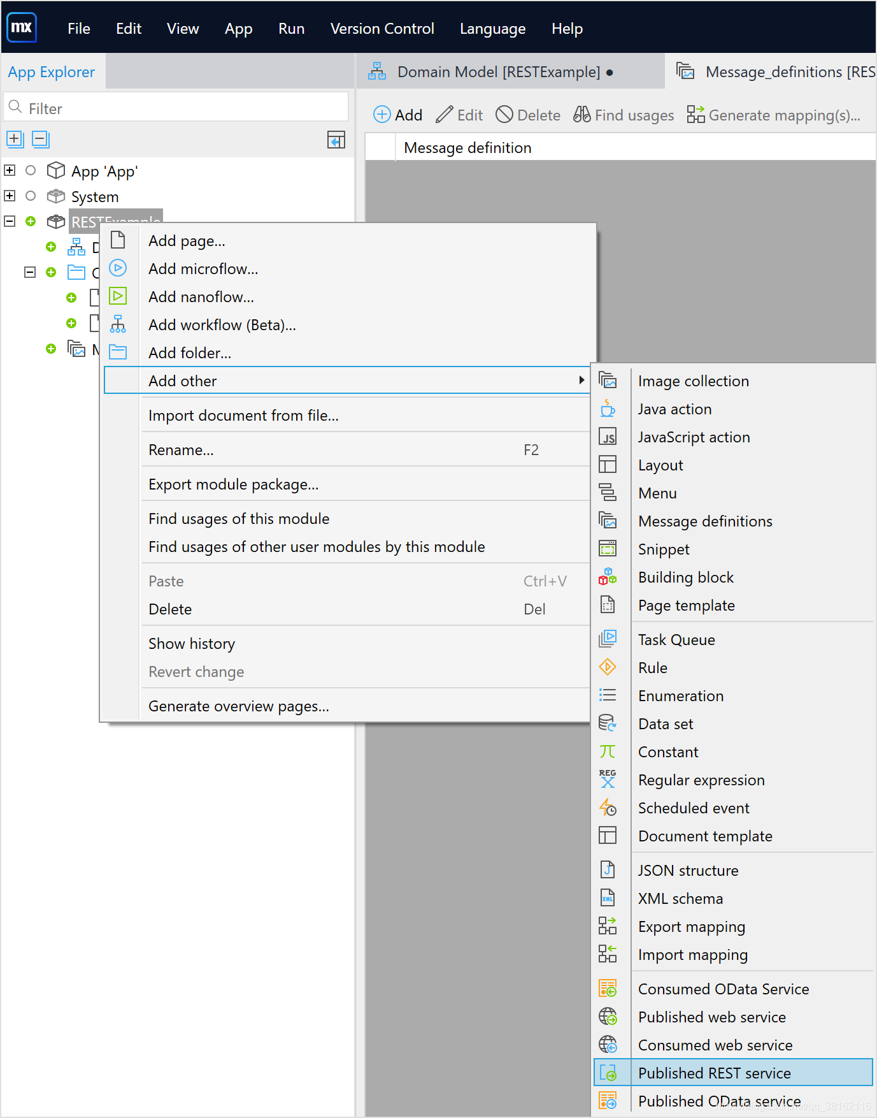Switch to Message_definitions tab

771,72
